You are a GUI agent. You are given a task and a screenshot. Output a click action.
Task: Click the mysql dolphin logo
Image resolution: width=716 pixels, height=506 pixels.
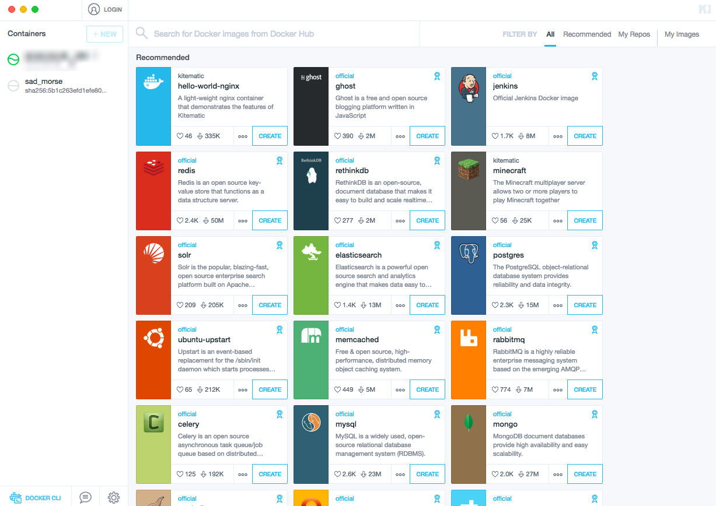[311, 422]
